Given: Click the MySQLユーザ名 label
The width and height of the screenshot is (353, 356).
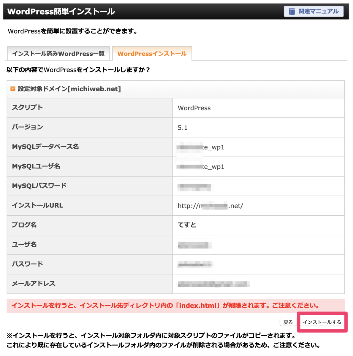Looking at the screenshot, I should coord(36,166).
